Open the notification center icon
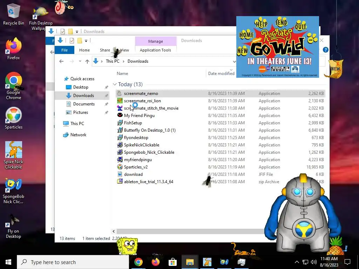The height and width of the screenshot is (269, 359). [x=347, y=262]
